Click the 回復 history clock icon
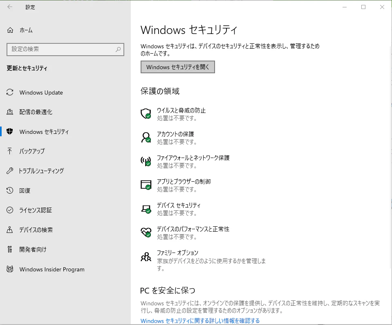This screenshot has width=392, height=325. 10,190
